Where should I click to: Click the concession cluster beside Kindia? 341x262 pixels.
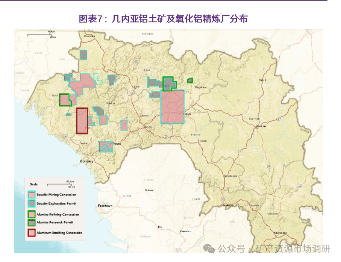click(106, 146)
